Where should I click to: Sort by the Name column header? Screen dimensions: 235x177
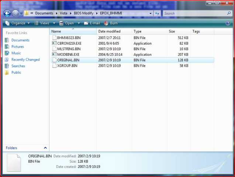(x=73, y=31)
